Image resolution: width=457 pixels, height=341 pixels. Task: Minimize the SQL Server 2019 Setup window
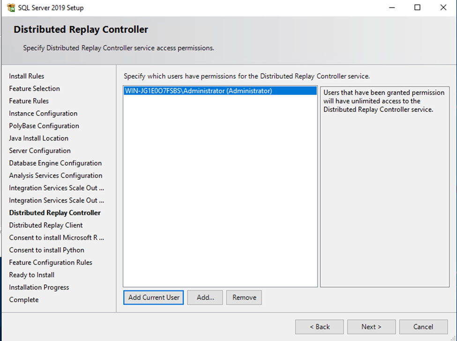click(x=392, y=7)
